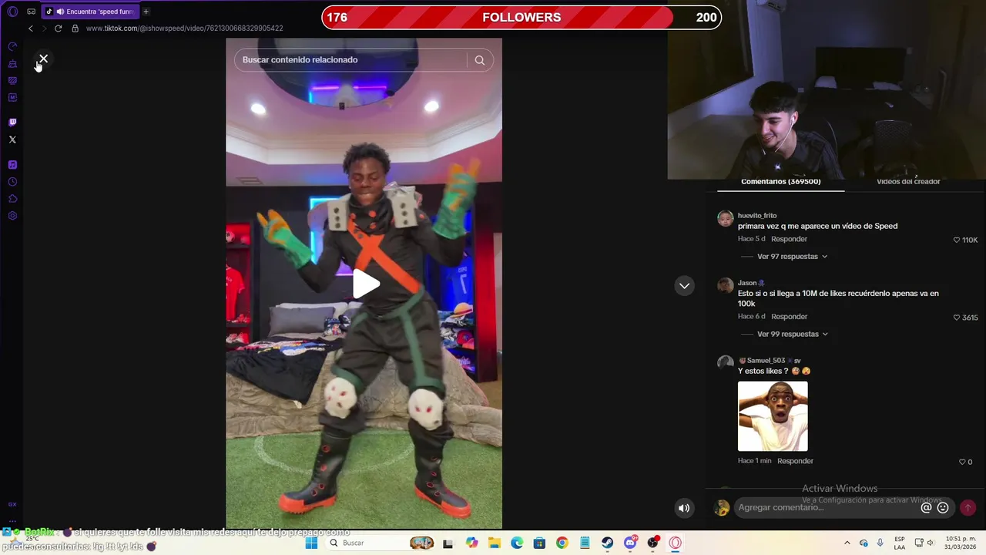This screenshot has height=555, width=986.
Task: Go to next video with down chevron
Action: [x=684, y=285]
